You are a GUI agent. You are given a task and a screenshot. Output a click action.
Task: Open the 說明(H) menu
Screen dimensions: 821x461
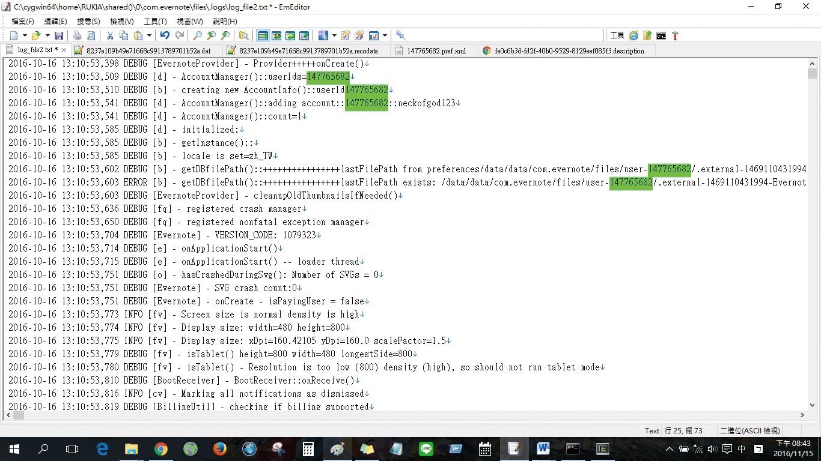[225, 21]
